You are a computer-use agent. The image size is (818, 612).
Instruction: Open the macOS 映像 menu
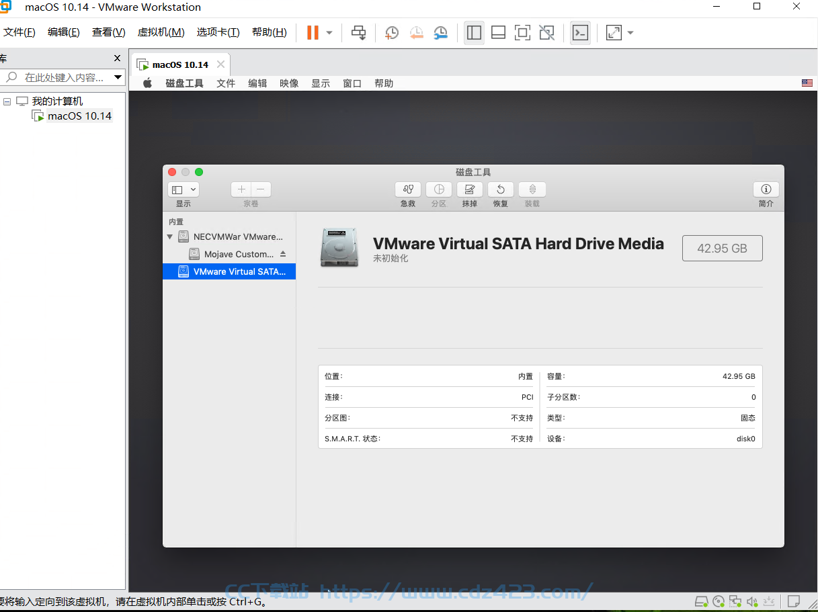pos(289,83)
